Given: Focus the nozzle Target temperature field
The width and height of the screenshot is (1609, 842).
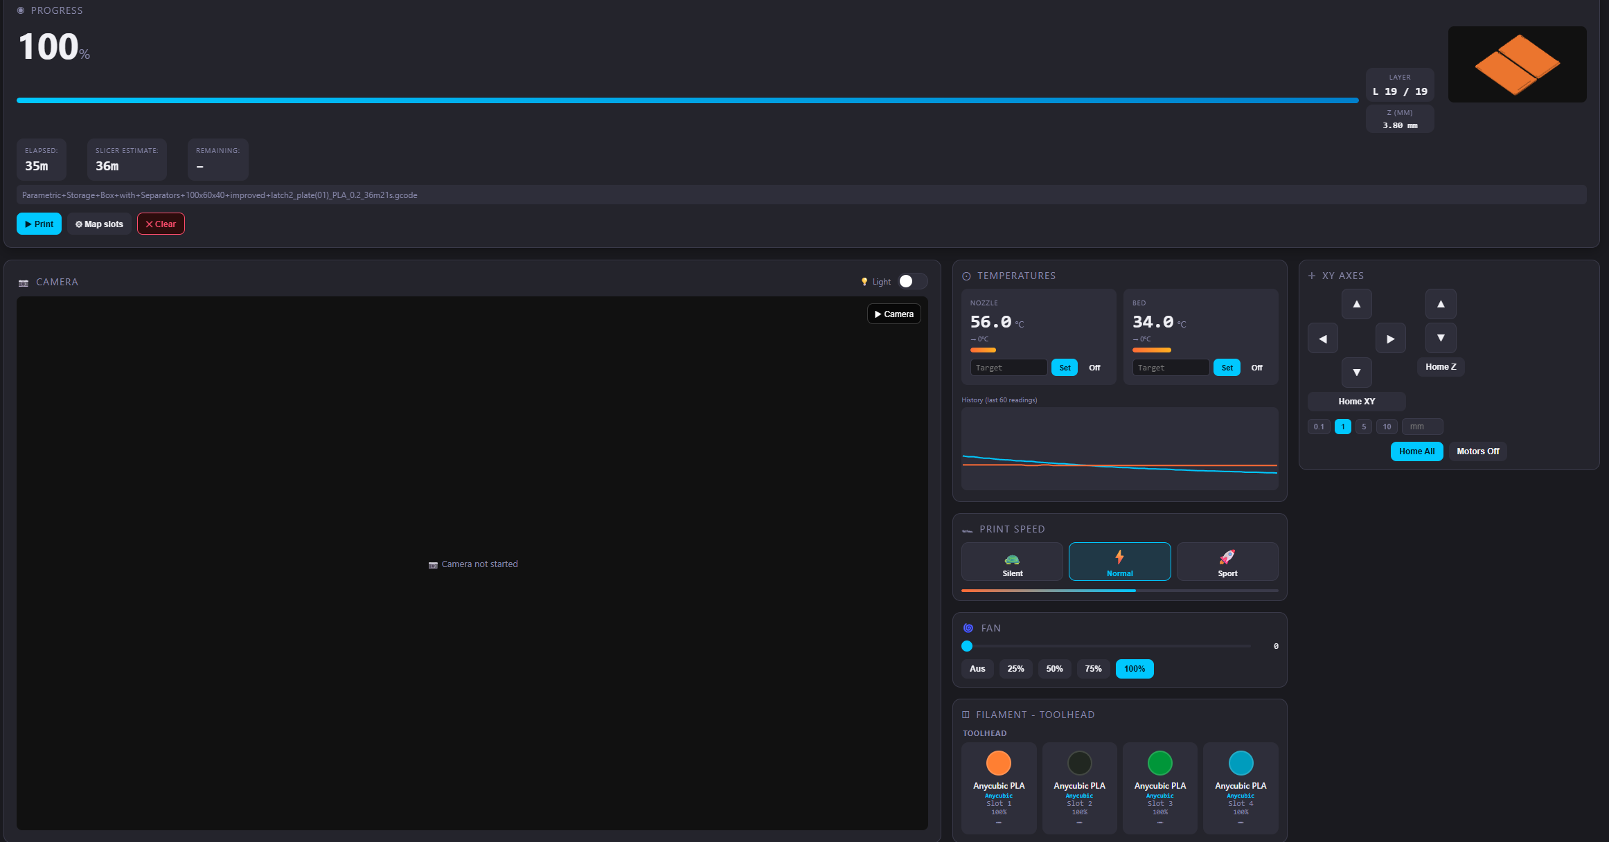Looking at the screenshot, I should pyautogui.click(x=1008, y=368).
